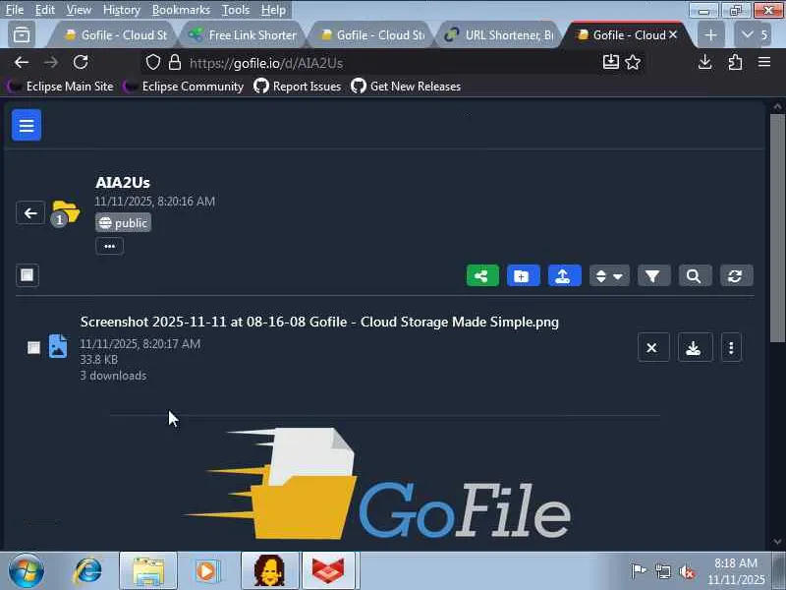Toggle the select-all files checkbox
The width and height of the screenshot is (786, 590).
[x=28, y=275]
